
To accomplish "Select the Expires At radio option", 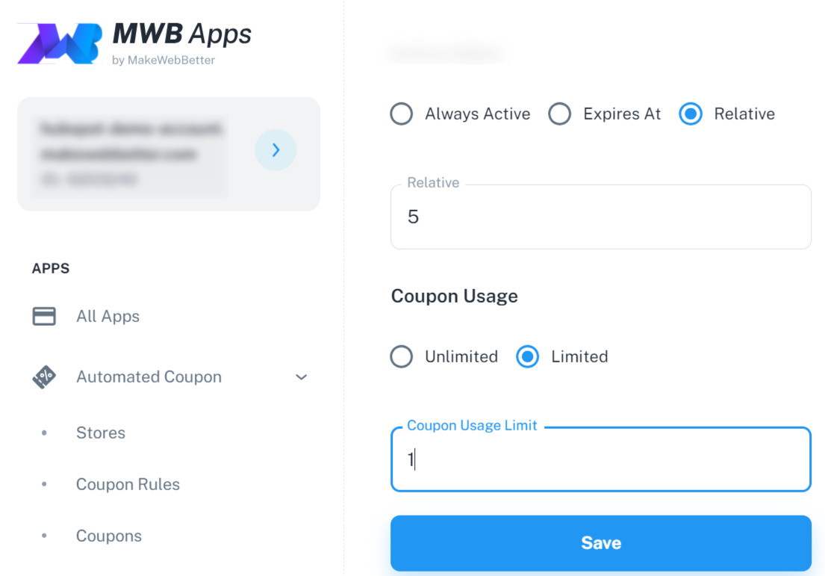I will [x=559, y=114].
